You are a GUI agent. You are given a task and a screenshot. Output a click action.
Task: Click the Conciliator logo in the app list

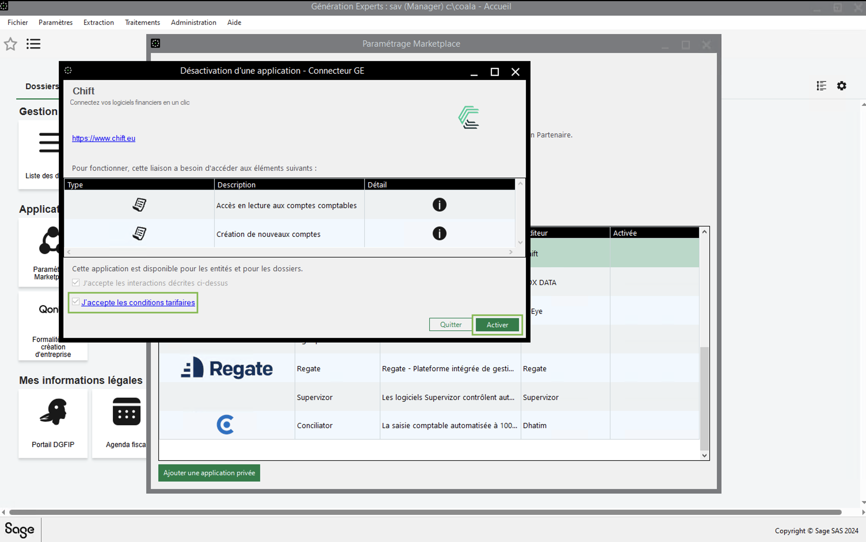click(x=225, y=425)
